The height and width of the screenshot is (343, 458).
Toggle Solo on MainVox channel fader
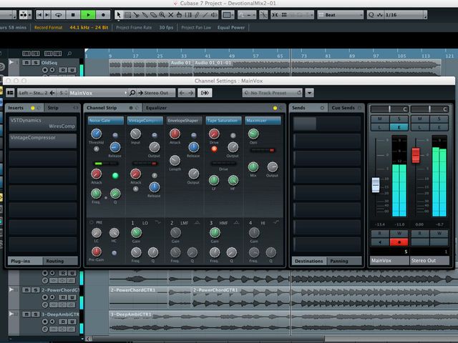point(399,119)
